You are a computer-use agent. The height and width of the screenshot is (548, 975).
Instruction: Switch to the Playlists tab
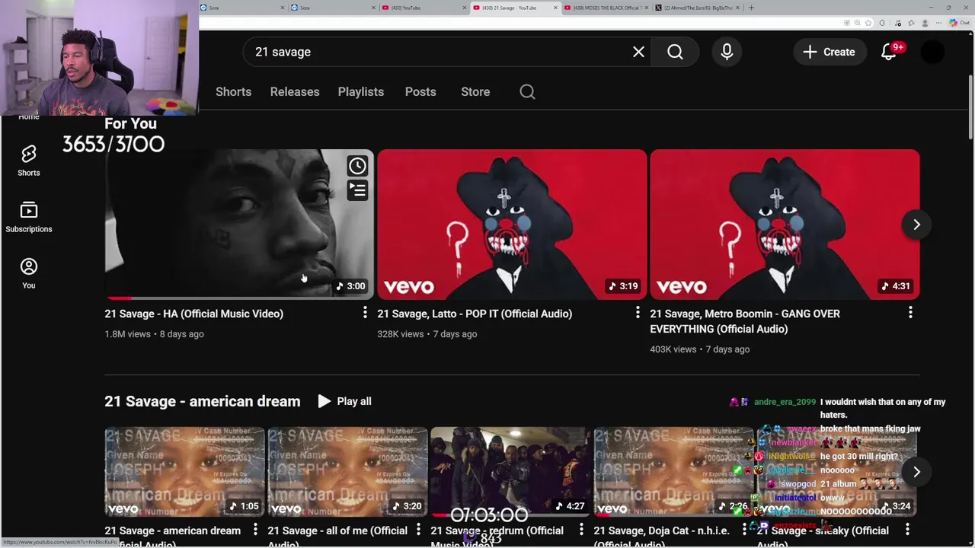point(361,91)
